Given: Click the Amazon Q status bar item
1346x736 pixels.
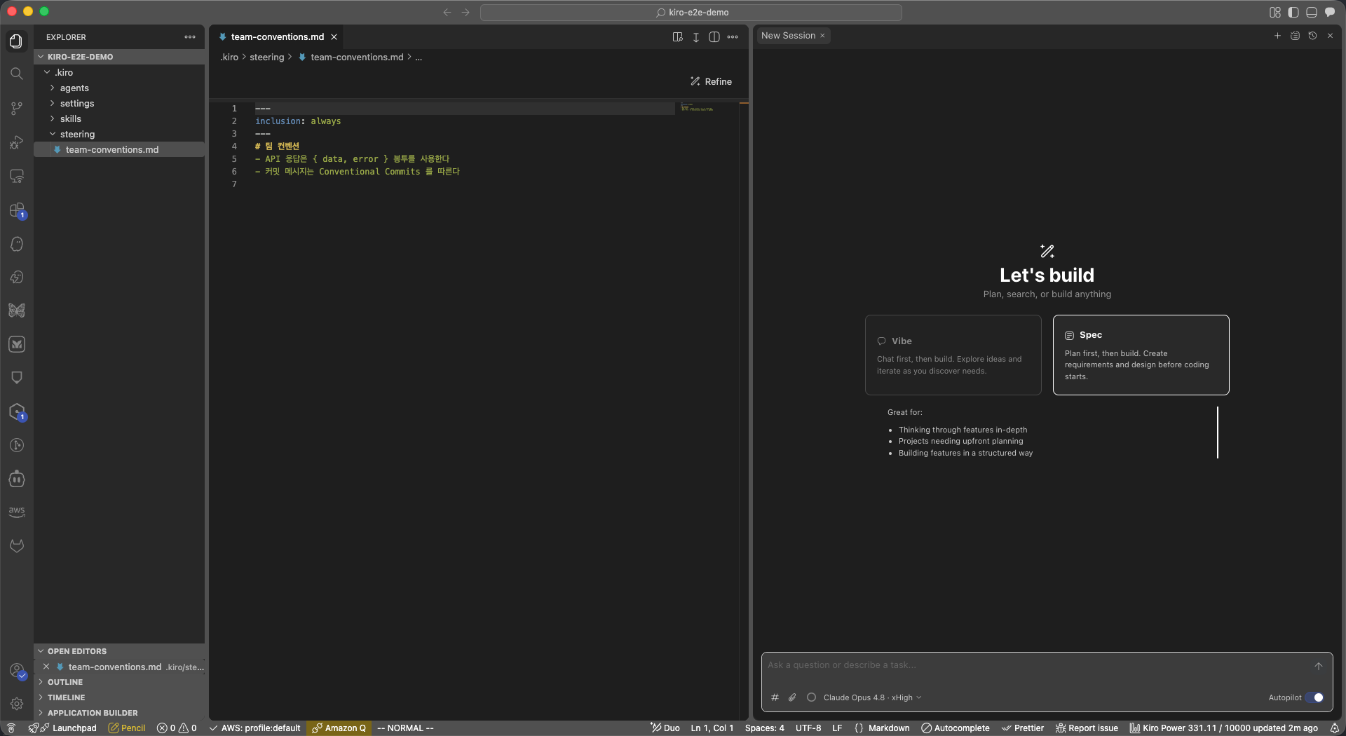Looking at the screenshot, I should (x=339, y=728).
